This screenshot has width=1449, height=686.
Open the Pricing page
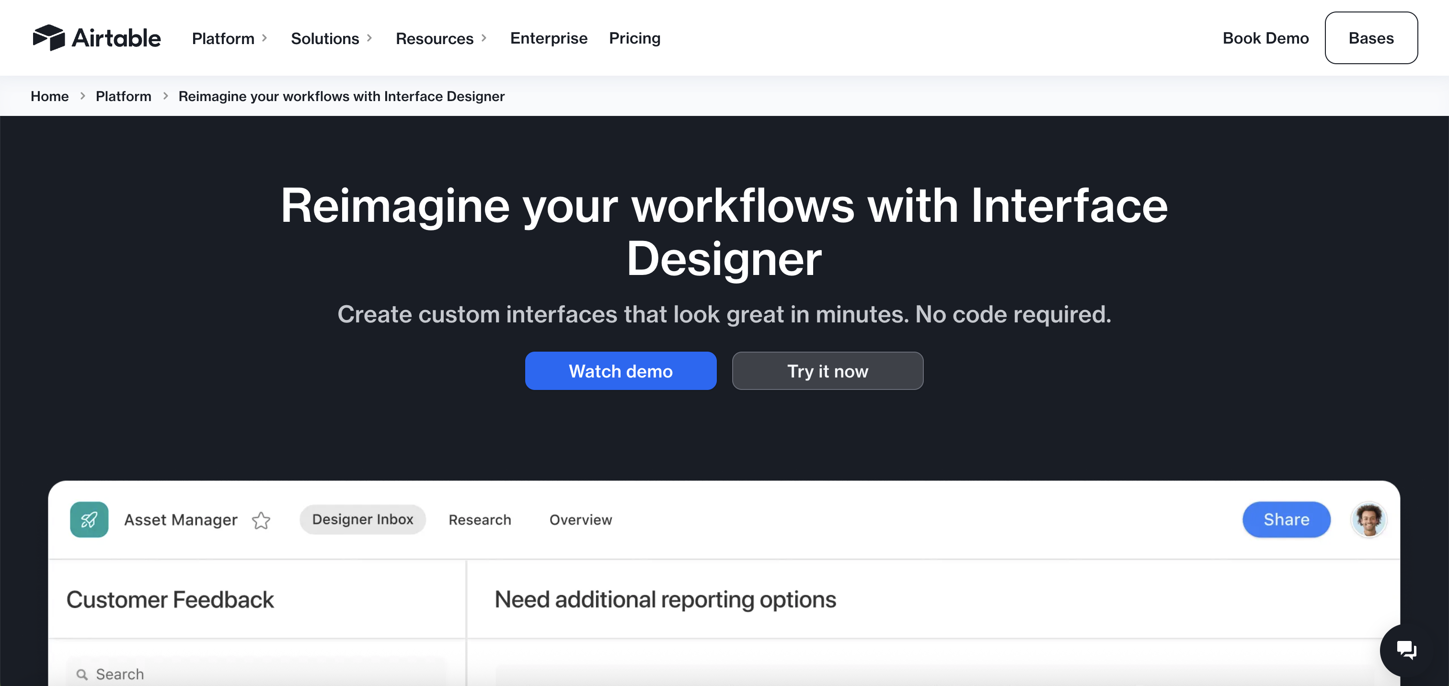(x=634, y=38)
